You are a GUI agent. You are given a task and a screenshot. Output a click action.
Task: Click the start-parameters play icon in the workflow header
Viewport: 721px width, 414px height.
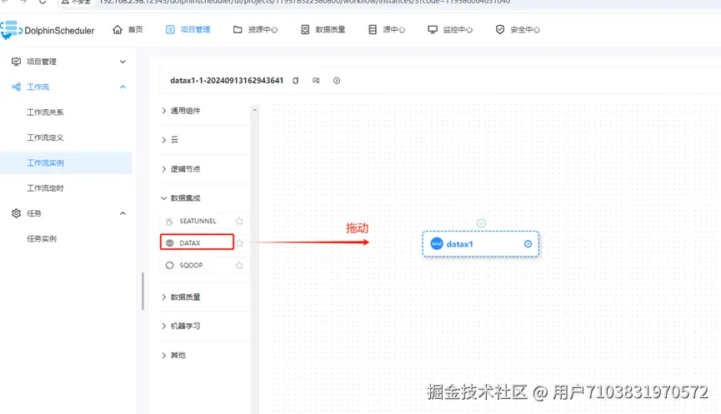point(337,81)
